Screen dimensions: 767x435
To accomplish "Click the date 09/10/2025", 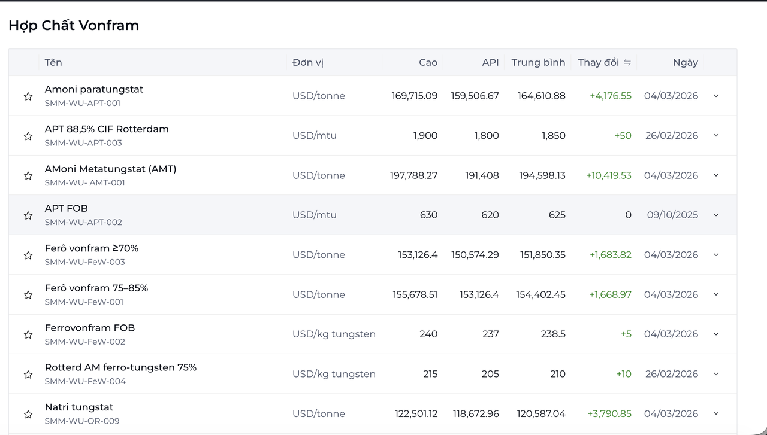I will pyautogui.click(x=672, y=215).
